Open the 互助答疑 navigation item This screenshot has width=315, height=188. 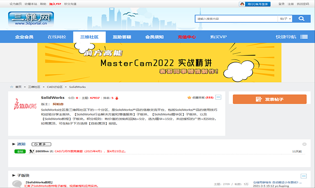(122, 37)
